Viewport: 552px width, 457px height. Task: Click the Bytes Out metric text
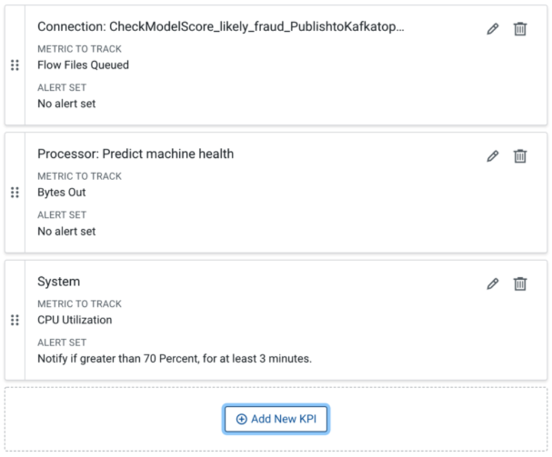click(x=61, y=193)
